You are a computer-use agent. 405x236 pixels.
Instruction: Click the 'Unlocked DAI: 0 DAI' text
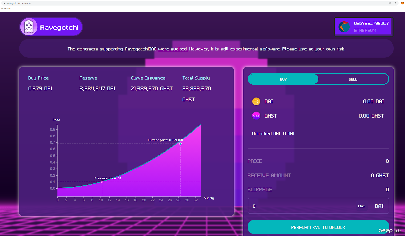pos(273,133)
